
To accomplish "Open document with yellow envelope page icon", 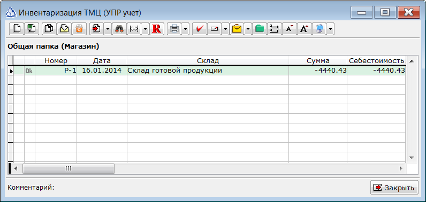I will (x=64, y=28).
